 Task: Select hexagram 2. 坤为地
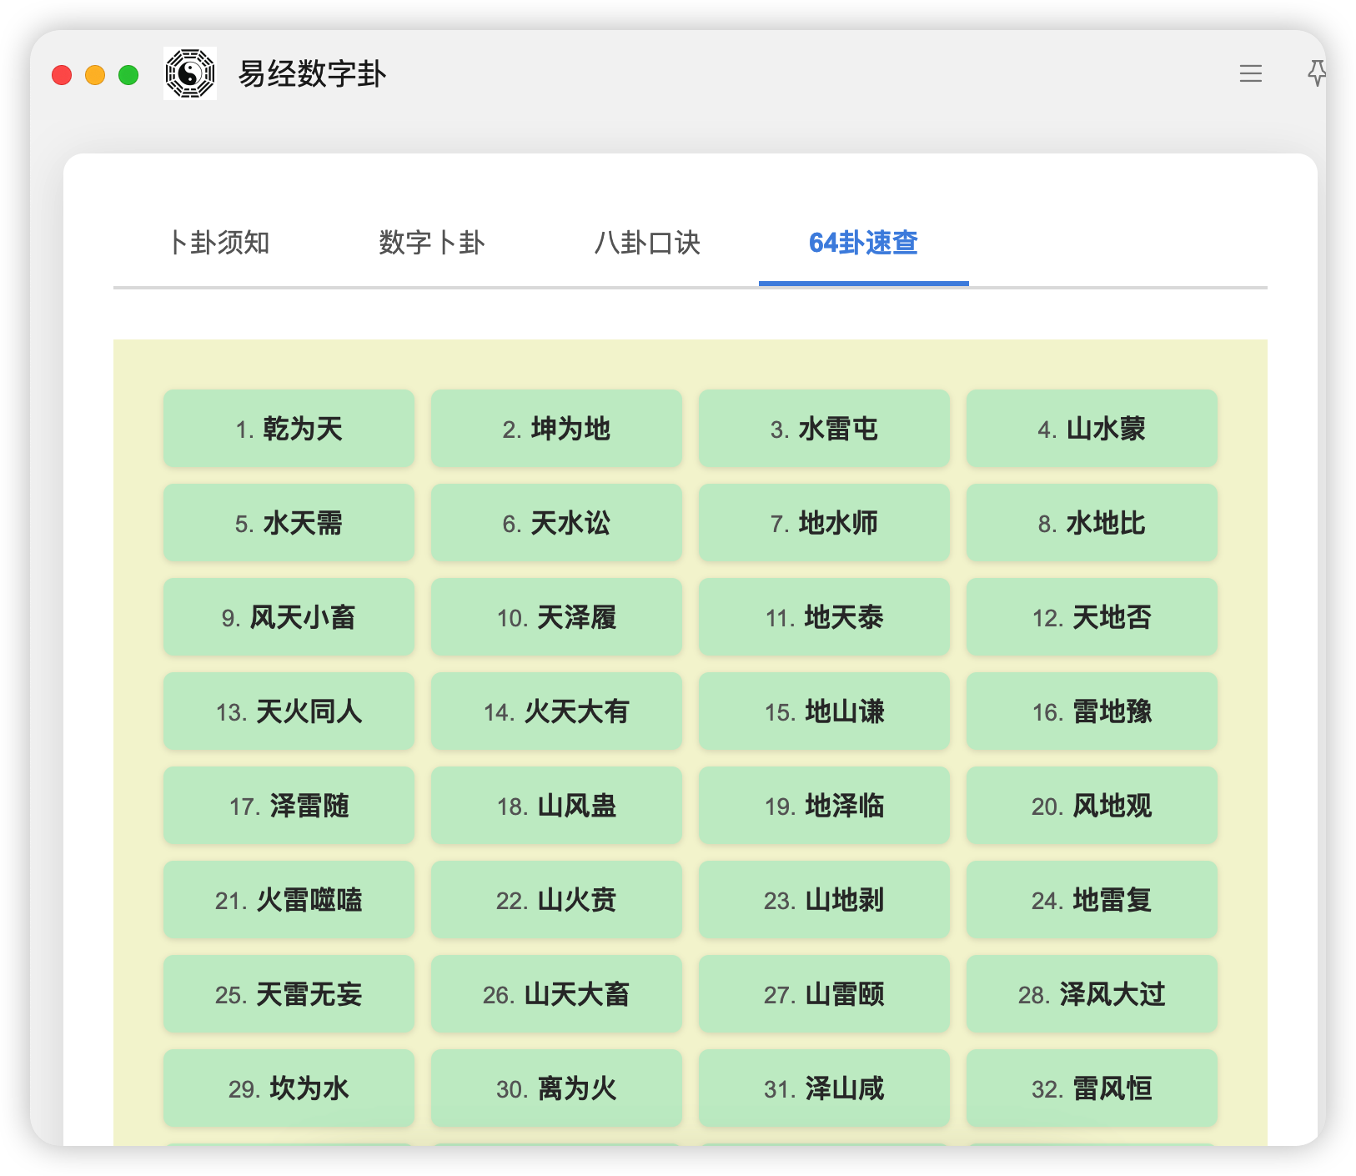coord(556,429)
